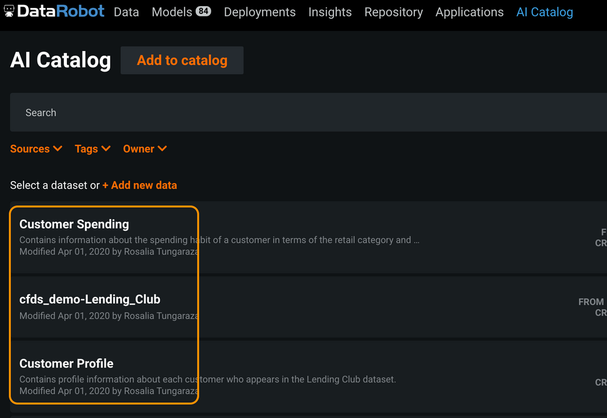This screenshot has height=418, width=607.
Task: Click Modified date under Customer Profile
Action: [x=109, y=391]
